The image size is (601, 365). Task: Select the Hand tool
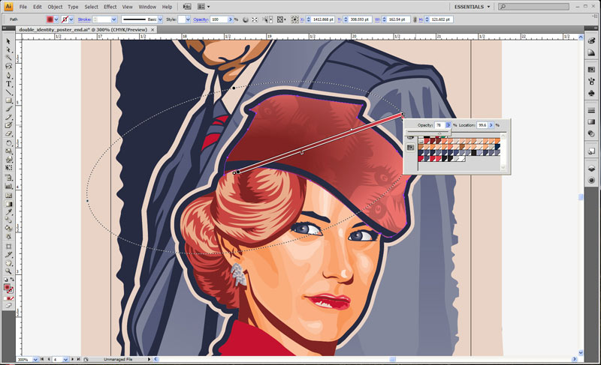point(8,263)
